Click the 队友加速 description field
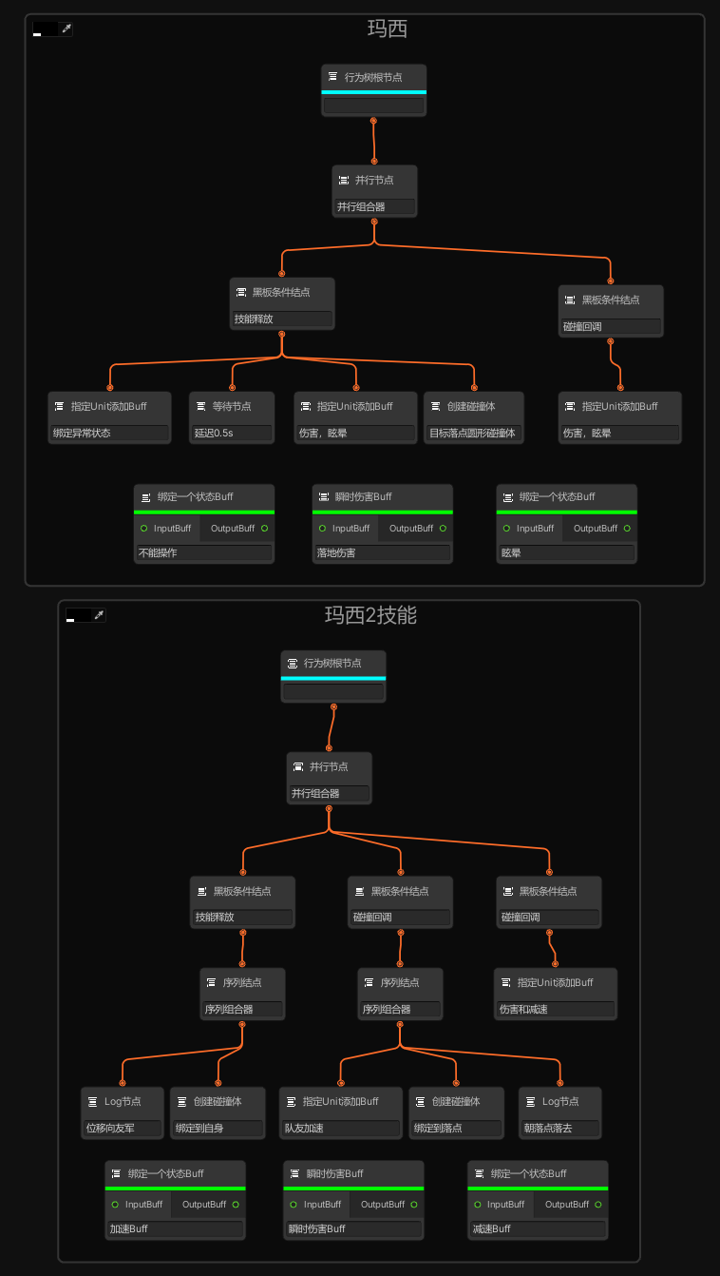Image resolution: width=720 pixels, height=1276 pixels. pyautogui.click(x=341, y=1129)
